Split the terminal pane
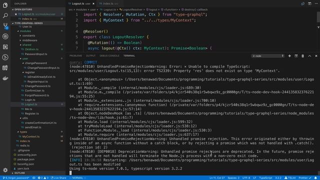 (296, 55)
